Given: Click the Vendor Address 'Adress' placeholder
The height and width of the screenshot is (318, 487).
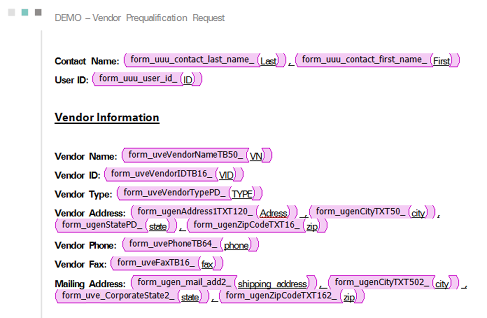Looking at the screenshot, I should [x=273, y=214].
